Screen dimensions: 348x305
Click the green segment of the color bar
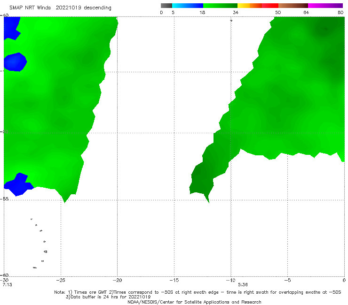tap(220, 6)
